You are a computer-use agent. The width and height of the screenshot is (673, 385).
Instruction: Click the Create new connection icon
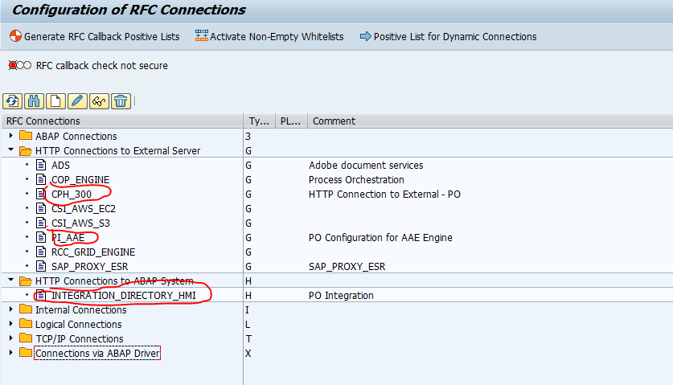(55, 101)
